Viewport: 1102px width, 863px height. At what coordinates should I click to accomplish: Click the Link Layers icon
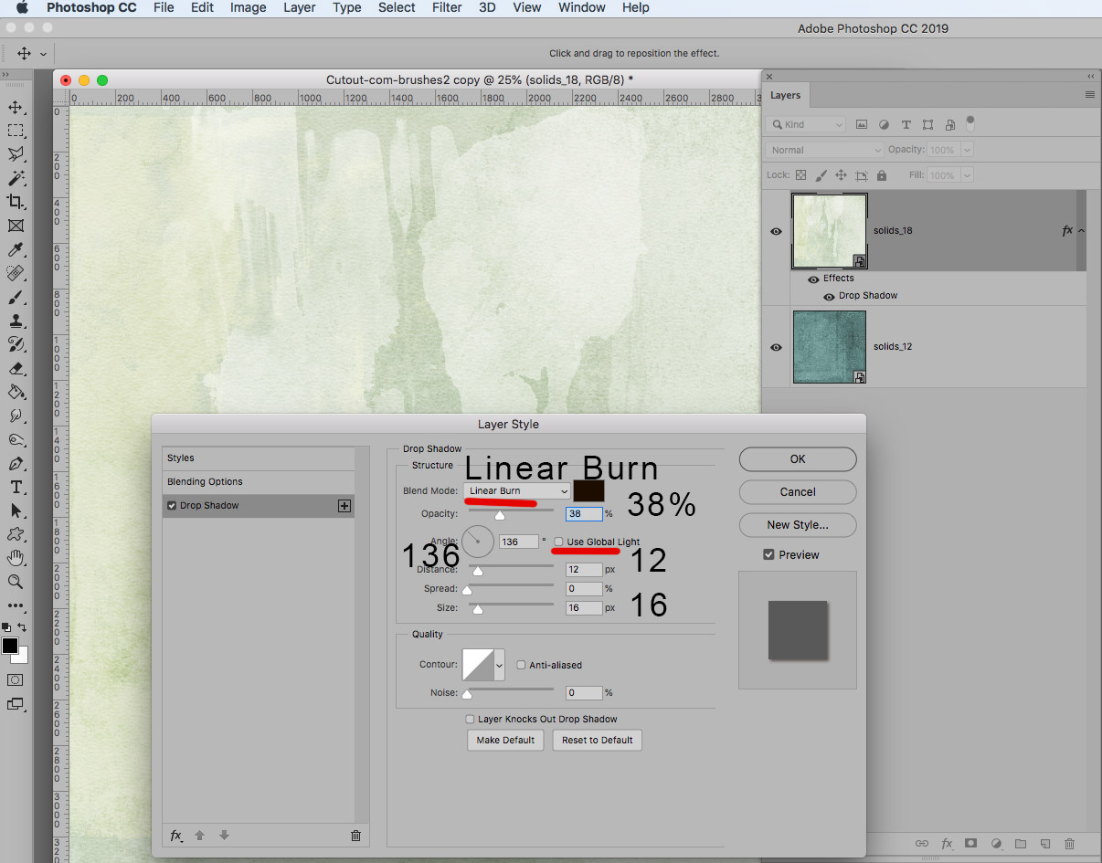(x=922, y=844)
